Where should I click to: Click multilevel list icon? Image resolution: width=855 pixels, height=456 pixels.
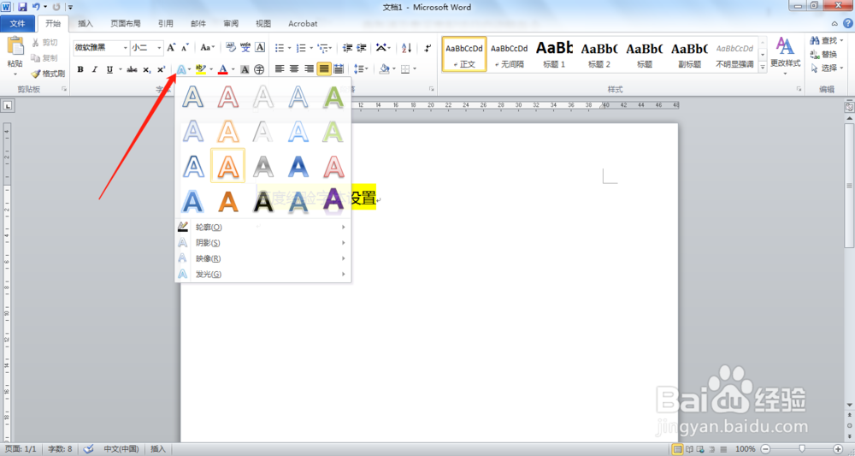(x=323, y=48)
